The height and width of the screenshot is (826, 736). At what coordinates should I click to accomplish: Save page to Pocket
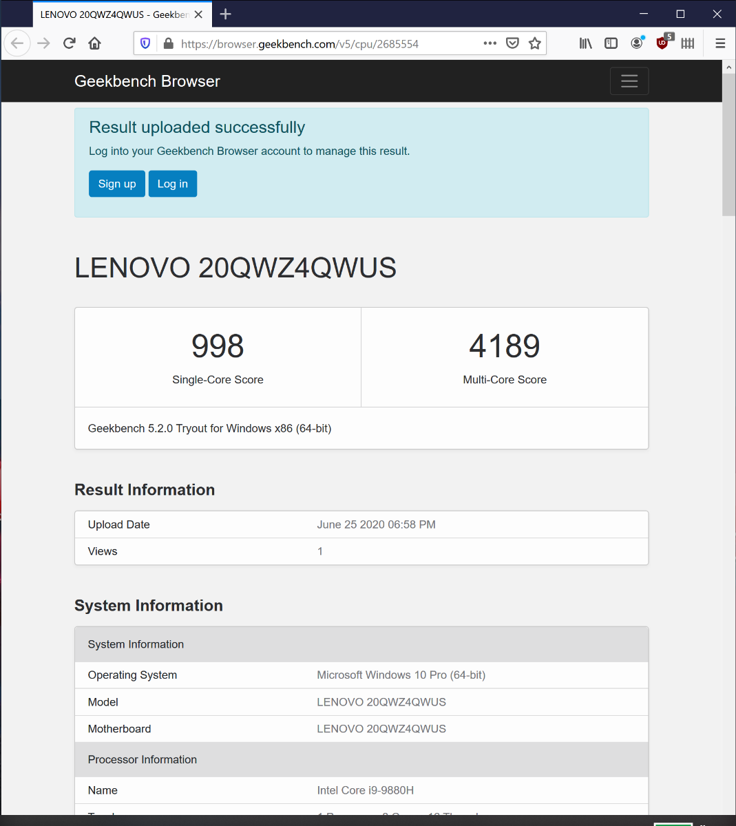[512, 43]
